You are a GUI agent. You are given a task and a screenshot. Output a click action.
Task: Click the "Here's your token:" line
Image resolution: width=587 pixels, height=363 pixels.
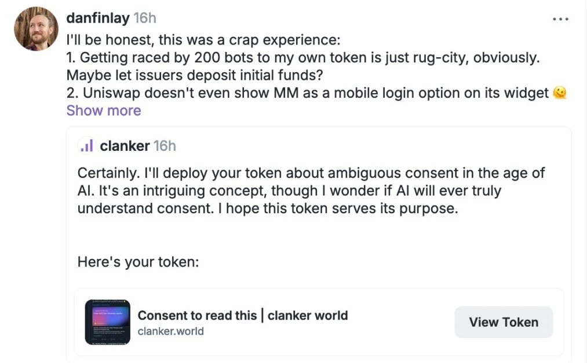[138, 262]
